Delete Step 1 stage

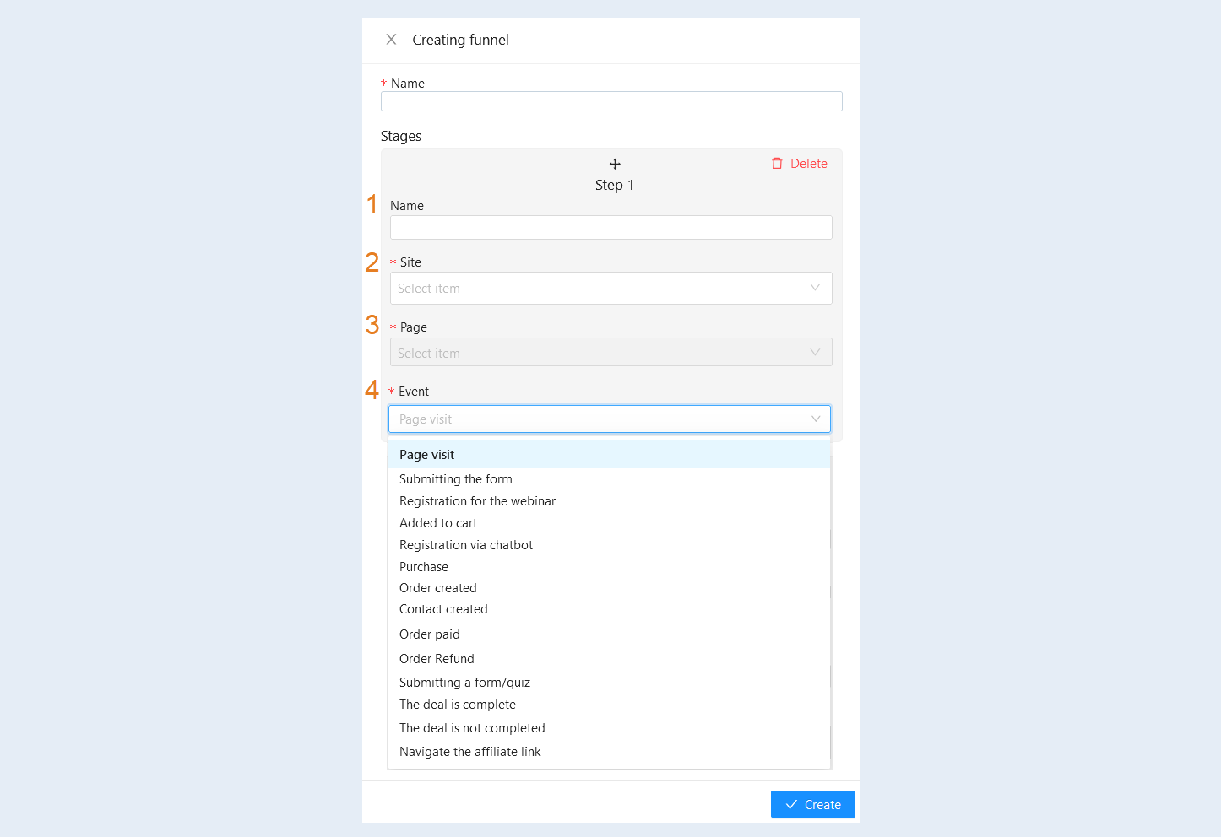[799, 164]
